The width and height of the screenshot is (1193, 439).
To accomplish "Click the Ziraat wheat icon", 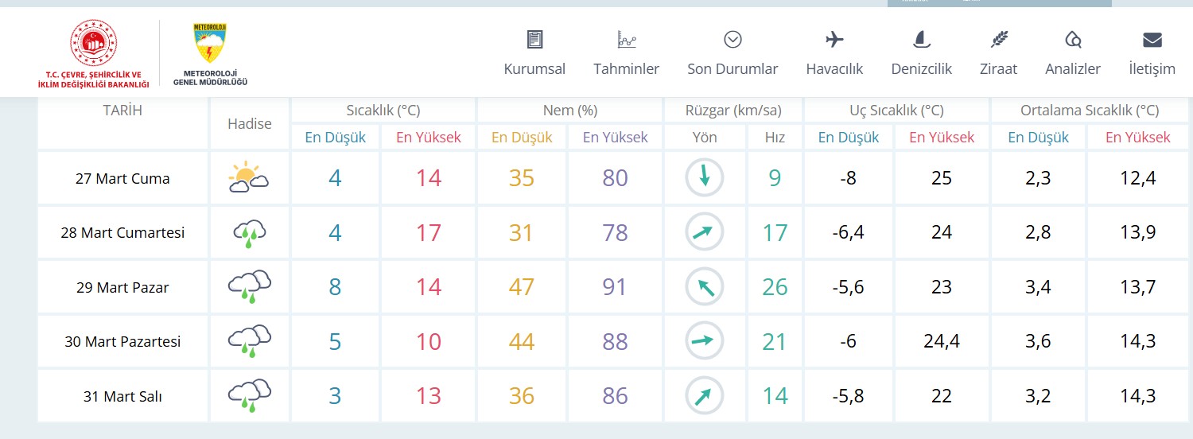I will pyautogui.click(x=999, y=39).
